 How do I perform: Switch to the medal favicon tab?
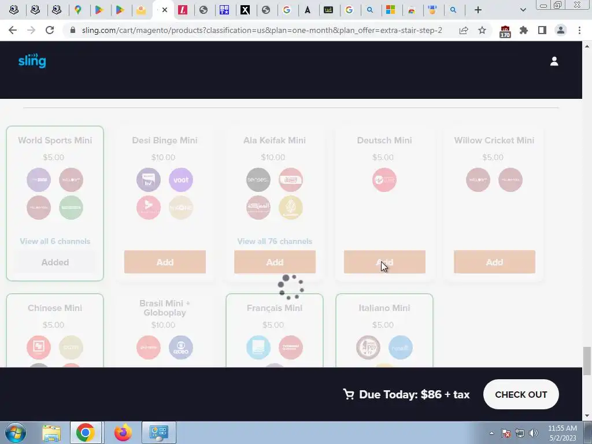tap(432, 10)
